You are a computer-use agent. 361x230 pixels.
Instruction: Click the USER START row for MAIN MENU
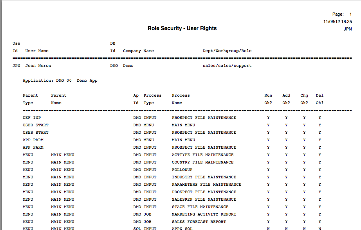coord(35,125)
